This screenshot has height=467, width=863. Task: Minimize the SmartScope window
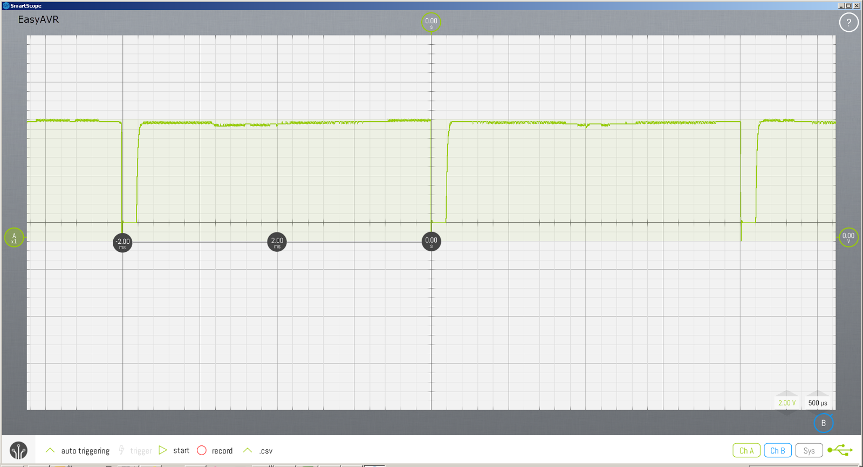point(841,5)
